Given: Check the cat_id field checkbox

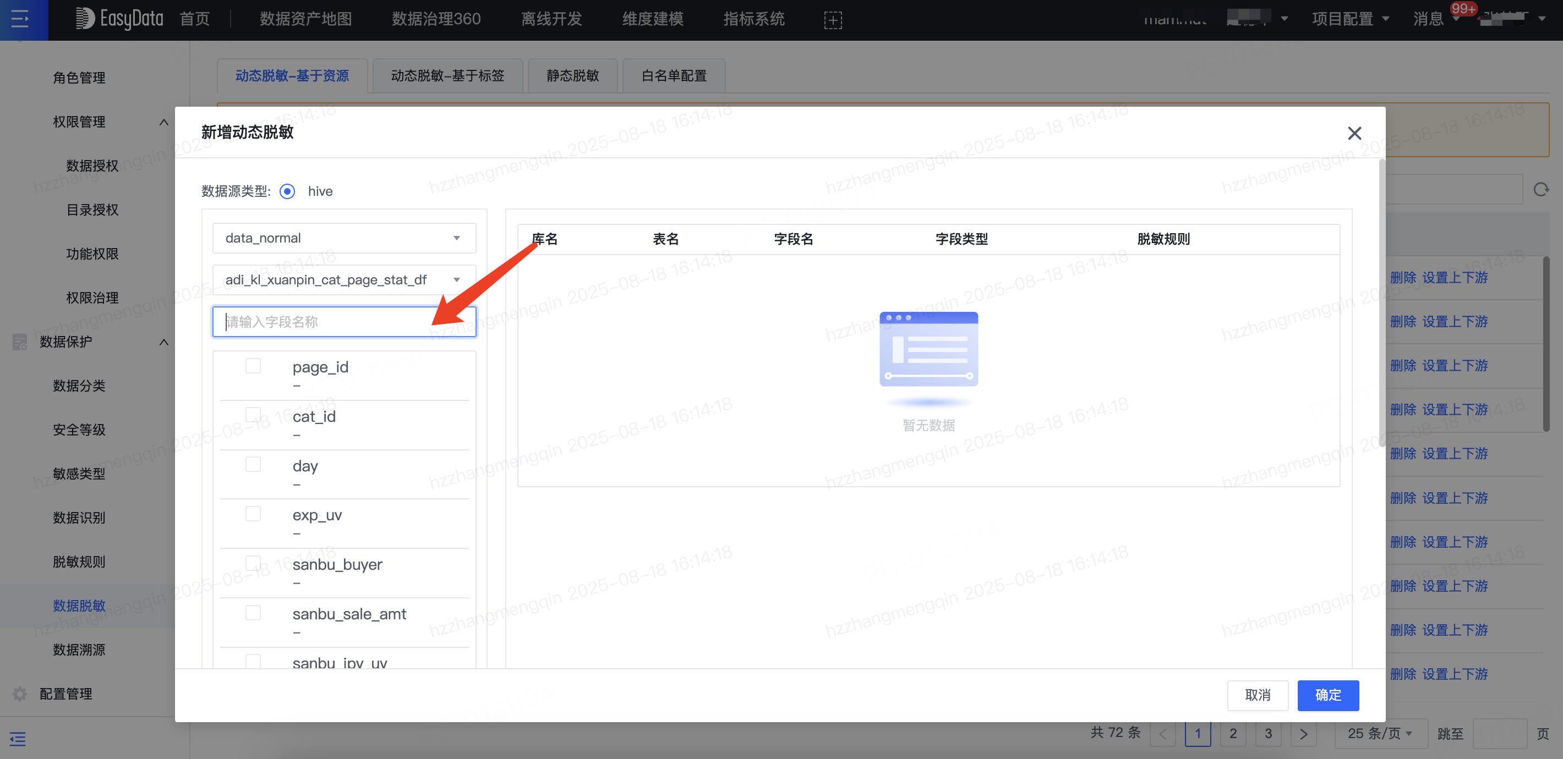Looking at the screenshot, I should point(253,415).
